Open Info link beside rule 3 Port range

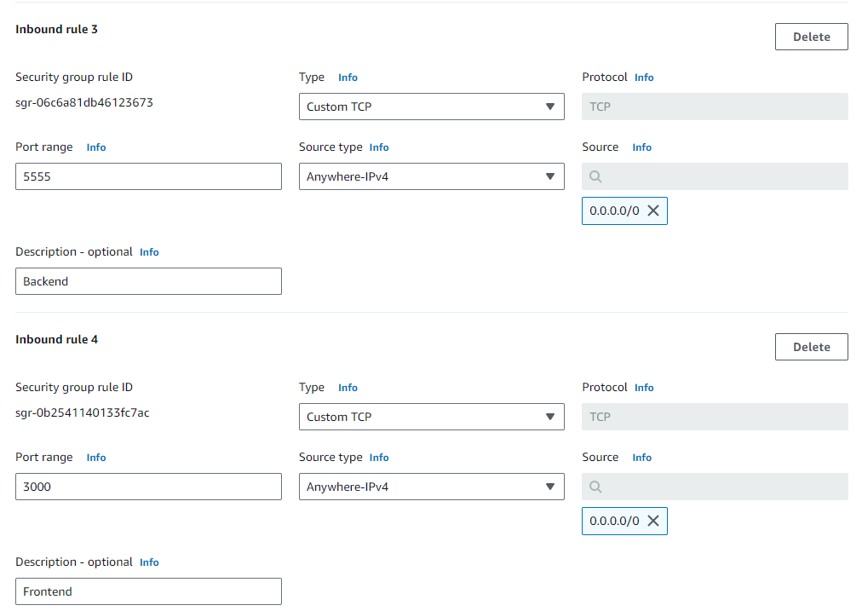click(x=96, y=147)
